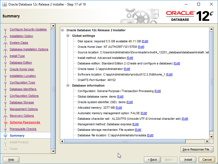Edit the Database character set
The height and width of the screenshot is (164, 218).
[x=185, y=119]
